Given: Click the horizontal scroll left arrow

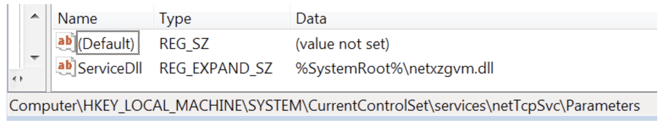Looking at the screenshot, I should click(14, 79).
